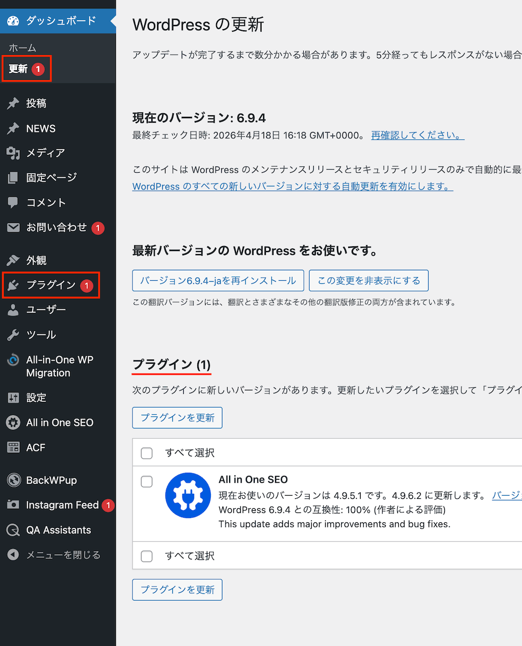Select the 投稿 pushpin icon
522x646 pixels.
pyautogui.click(x=13, y=103)
